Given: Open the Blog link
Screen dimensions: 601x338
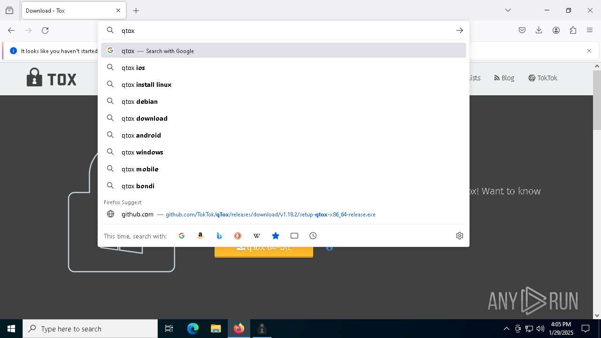Looking at the screenshot, I should [504, 78].
